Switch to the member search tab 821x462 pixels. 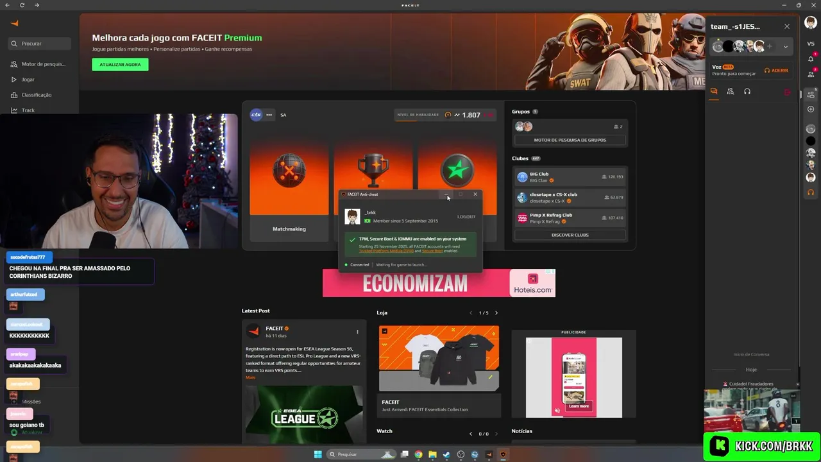coord(731,92)
